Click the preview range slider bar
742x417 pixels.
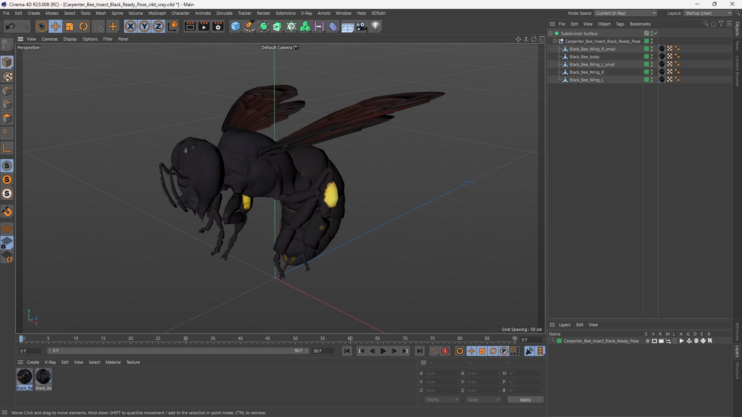(178, 351)
